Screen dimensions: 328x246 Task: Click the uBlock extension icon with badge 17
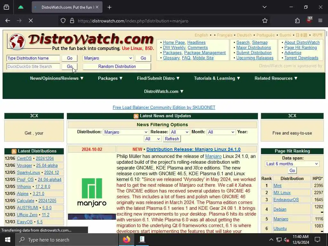click(x=309, y=20)
